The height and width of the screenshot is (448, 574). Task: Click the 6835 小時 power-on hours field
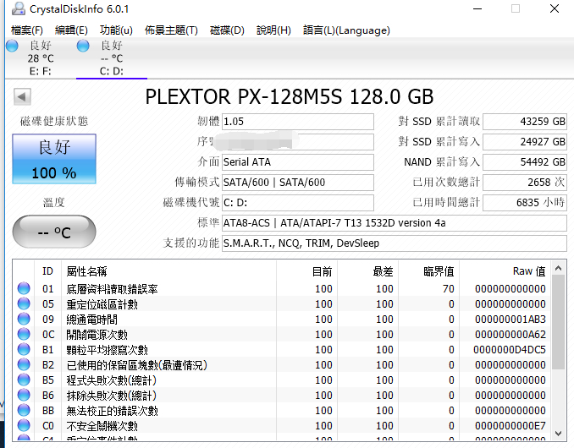pyautogui.click(x=525, y=202)
